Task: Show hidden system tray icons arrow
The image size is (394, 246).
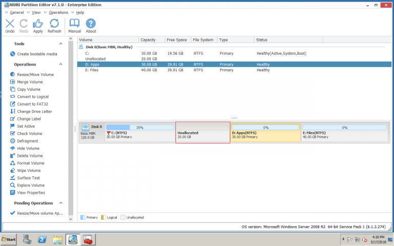Action: pos(344,239)
